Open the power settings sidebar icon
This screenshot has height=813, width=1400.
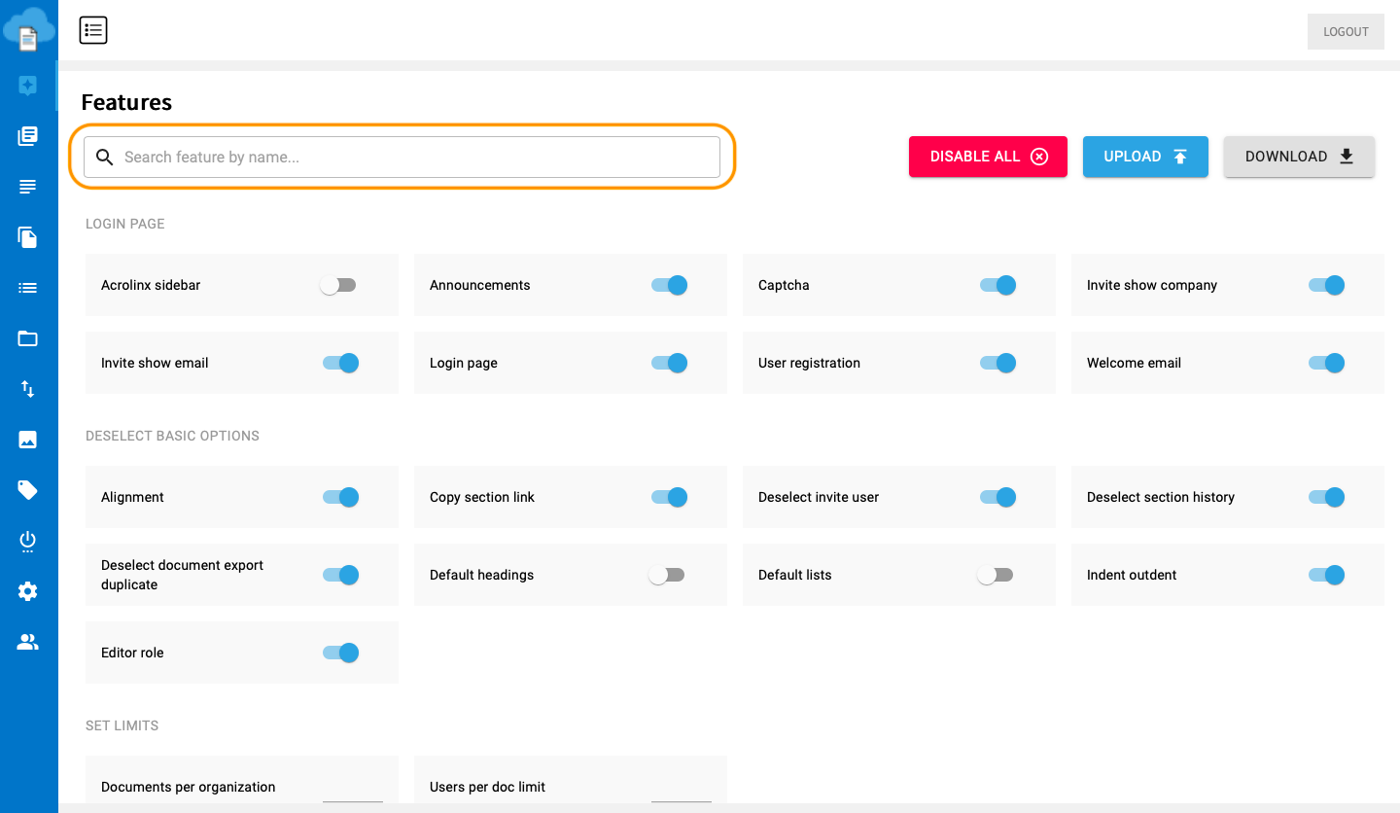tap(28, 542)
